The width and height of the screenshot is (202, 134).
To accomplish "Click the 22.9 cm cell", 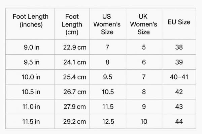I will click(75, 47).
